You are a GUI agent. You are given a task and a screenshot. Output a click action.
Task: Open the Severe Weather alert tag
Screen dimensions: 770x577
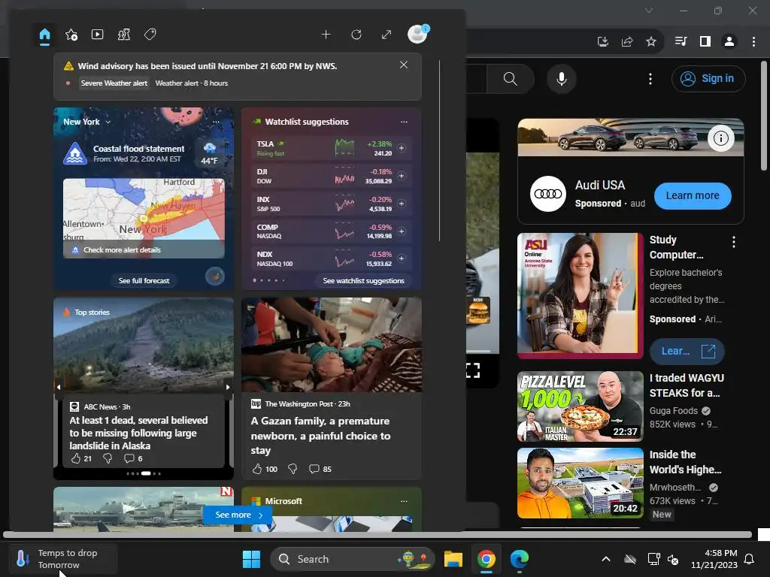tap(114, 83)
